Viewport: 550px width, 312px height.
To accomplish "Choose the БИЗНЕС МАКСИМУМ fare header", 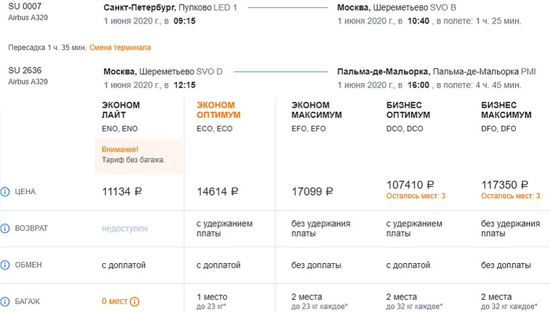I will tap(506, 110).
